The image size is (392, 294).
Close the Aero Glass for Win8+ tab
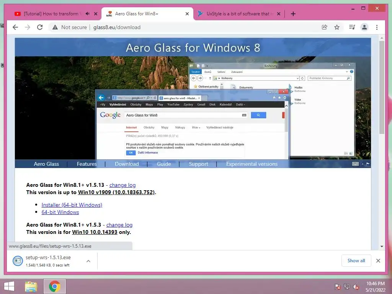[187, 14]
